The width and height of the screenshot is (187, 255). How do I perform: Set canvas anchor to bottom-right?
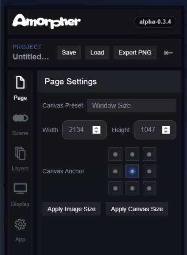(149, 188)
